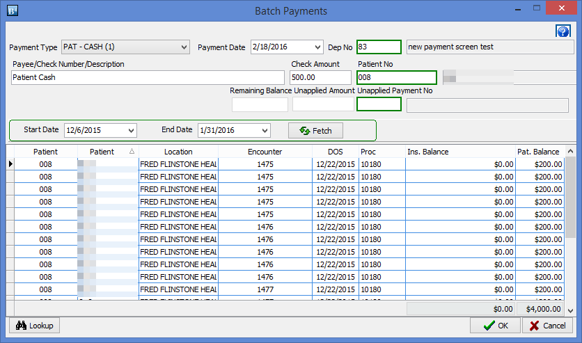Image resolution: width=582 pixels, height=343 pixels.
Task: Click the $0.00 Ins. Balance footer total
Action: pyautogui.click(x=461, y=309)
